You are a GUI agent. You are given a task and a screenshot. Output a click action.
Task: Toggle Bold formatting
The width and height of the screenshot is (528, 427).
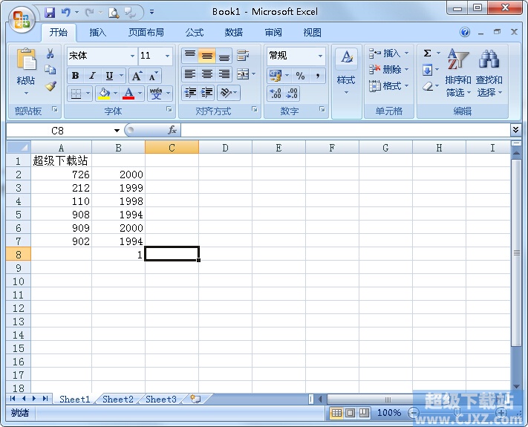75,76
